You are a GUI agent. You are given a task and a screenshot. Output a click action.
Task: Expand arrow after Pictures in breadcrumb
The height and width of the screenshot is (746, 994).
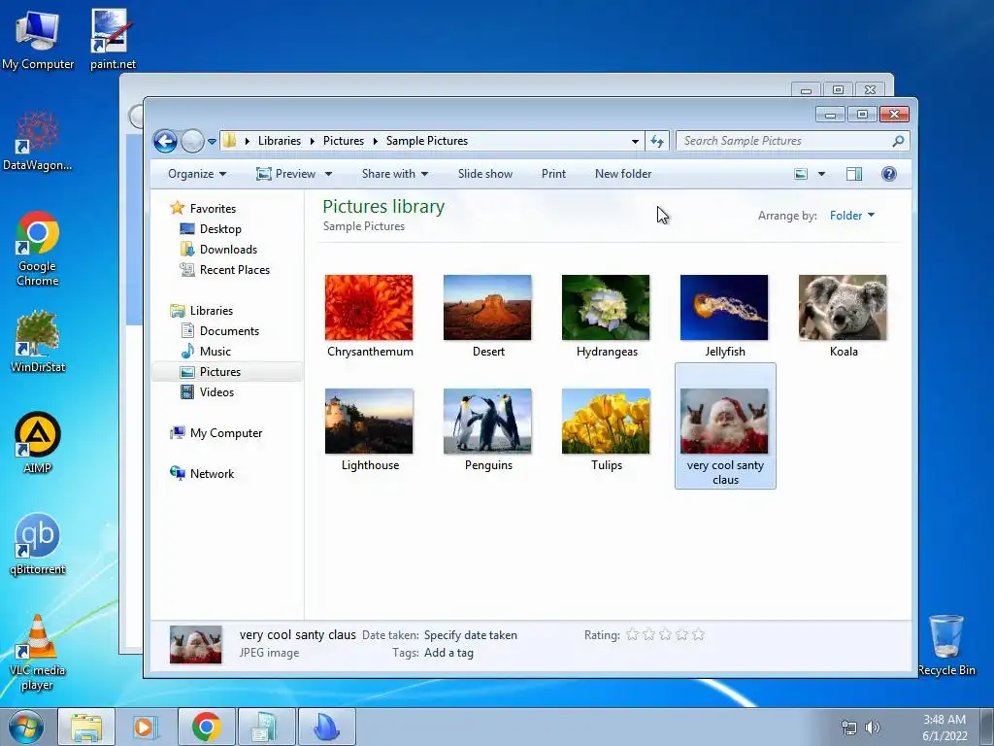[x=375, y=142]
